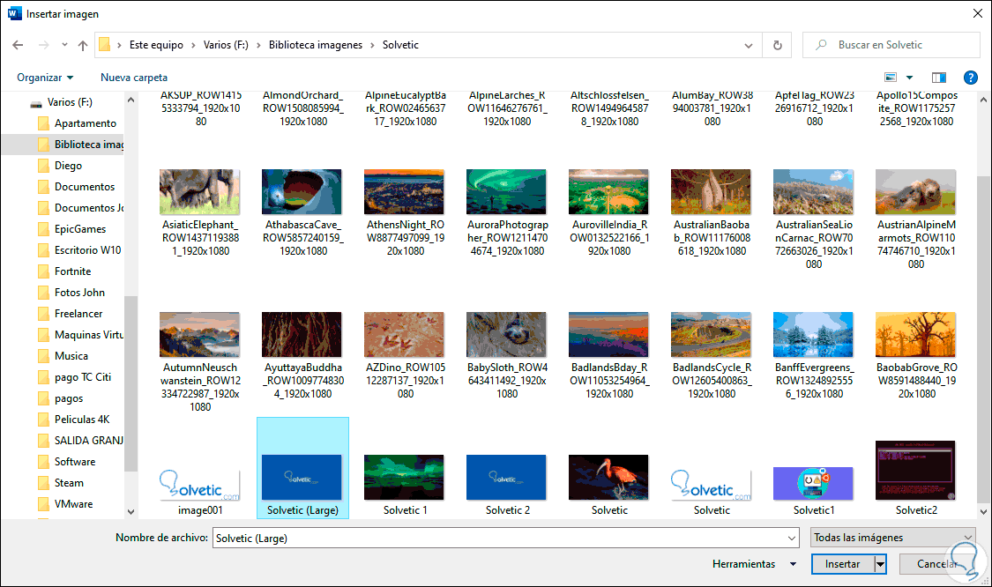The height and width of the screenshot is (587, 992).
Task: Open the Todas las imágenes file type dropdown
Action: 892,538
